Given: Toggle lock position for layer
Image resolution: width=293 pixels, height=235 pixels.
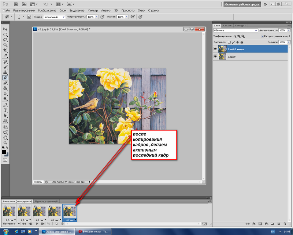Looking at the screenshot, I should point(237,42).
